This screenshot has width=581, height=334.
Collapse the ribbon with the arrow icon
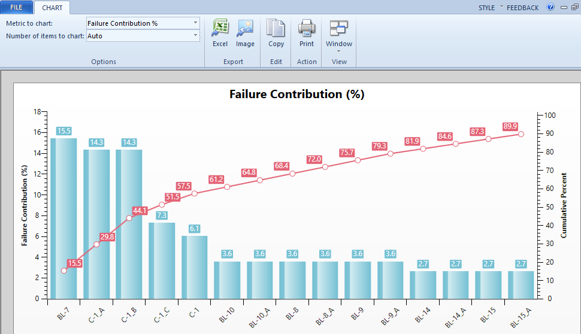click(564, 7)
